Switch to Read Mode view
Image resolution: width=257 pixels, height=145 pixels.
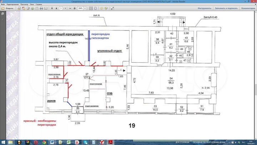tap(96, 8)
